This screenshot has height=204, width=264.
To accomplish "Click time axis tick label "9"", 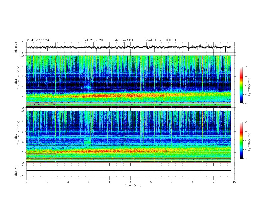I will [x=213, y=182].
